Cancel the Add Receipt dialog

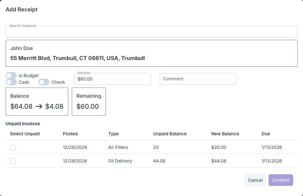[x=255, y=180]
